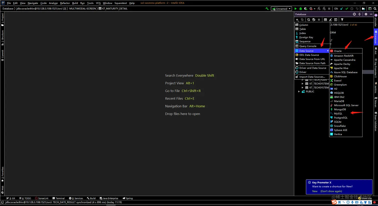
Task: Open the Unnamed run configuration dropdown
Action: [281, 9]
